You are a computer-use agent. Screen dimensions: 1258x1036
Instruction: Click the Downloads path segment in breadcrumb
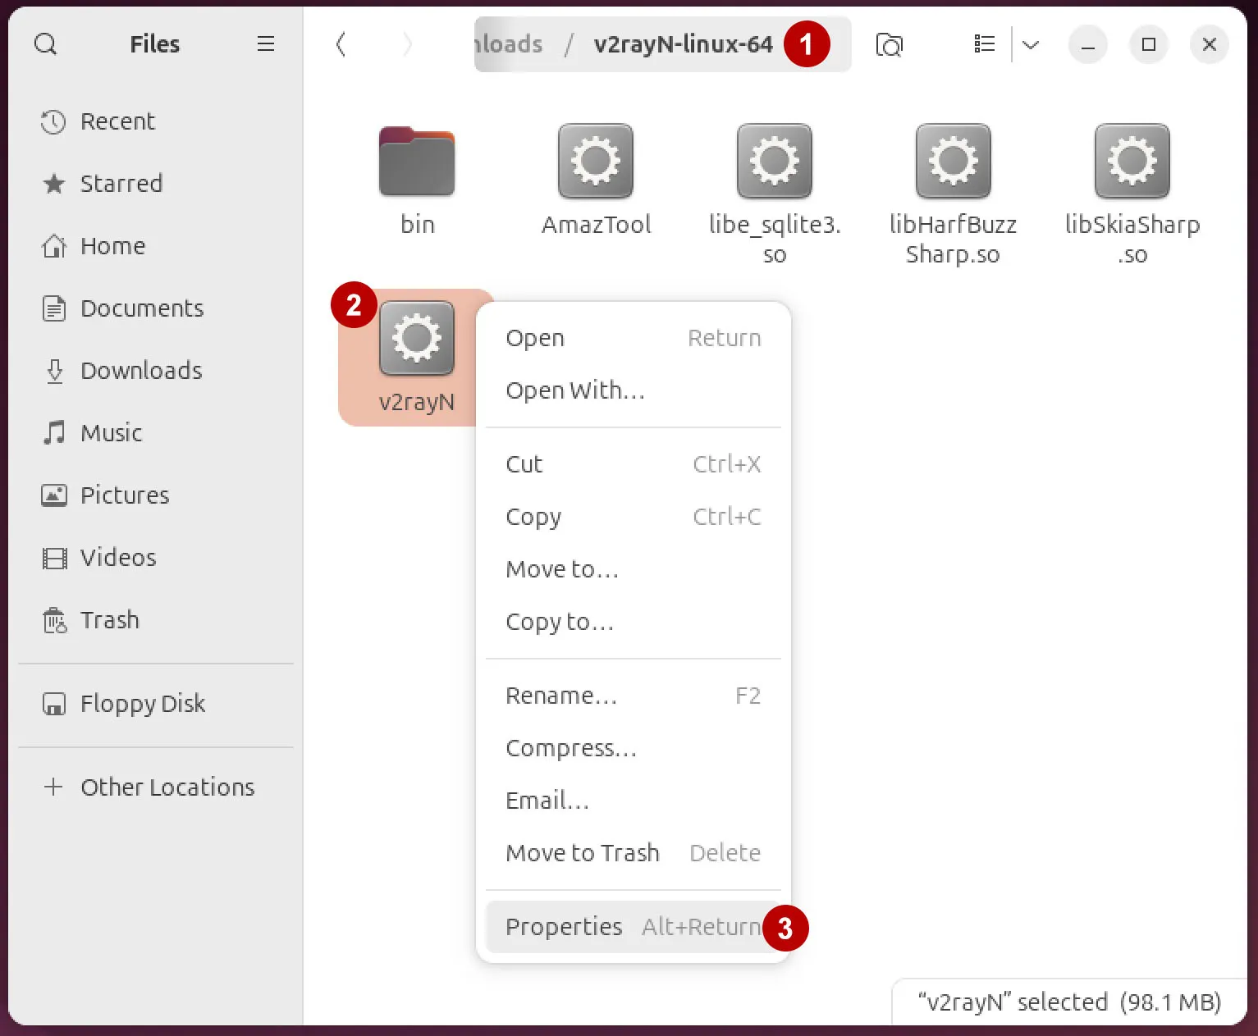509,44
